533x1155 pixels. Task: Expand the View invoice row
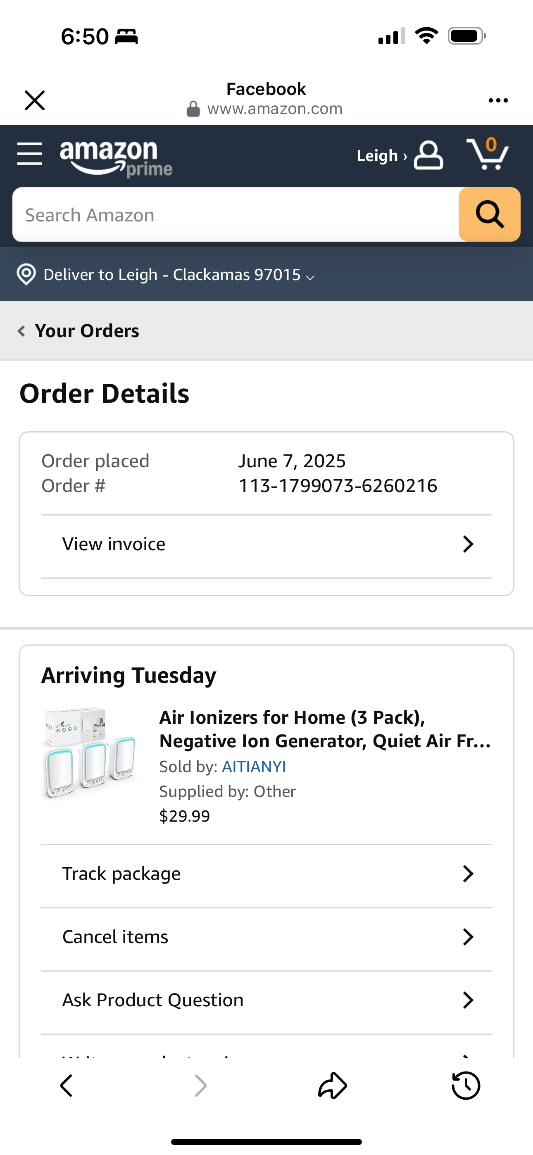point(266,544)
